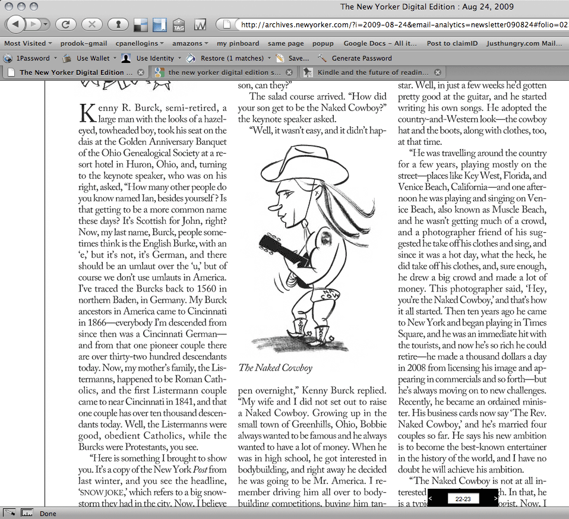Open the Use Identity dropdown arrow
This screenshot has width=569, height=519.
(179, 58)
